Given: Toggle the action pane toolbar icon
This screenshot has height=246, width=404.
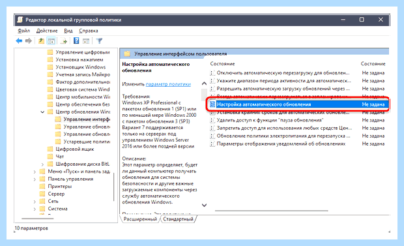Looking at the screenshot, I should coord(86,41).
